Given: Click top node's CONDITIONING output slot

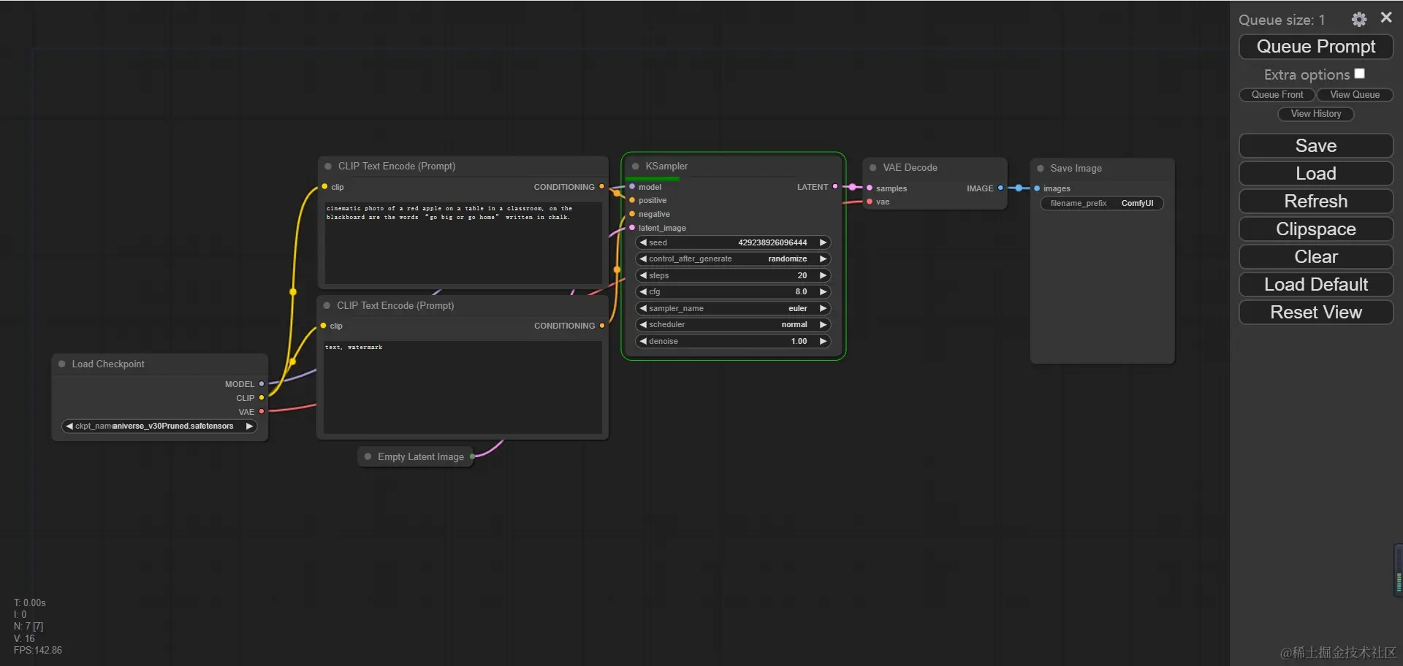Looking at the screenshot, I should (602, 187).
